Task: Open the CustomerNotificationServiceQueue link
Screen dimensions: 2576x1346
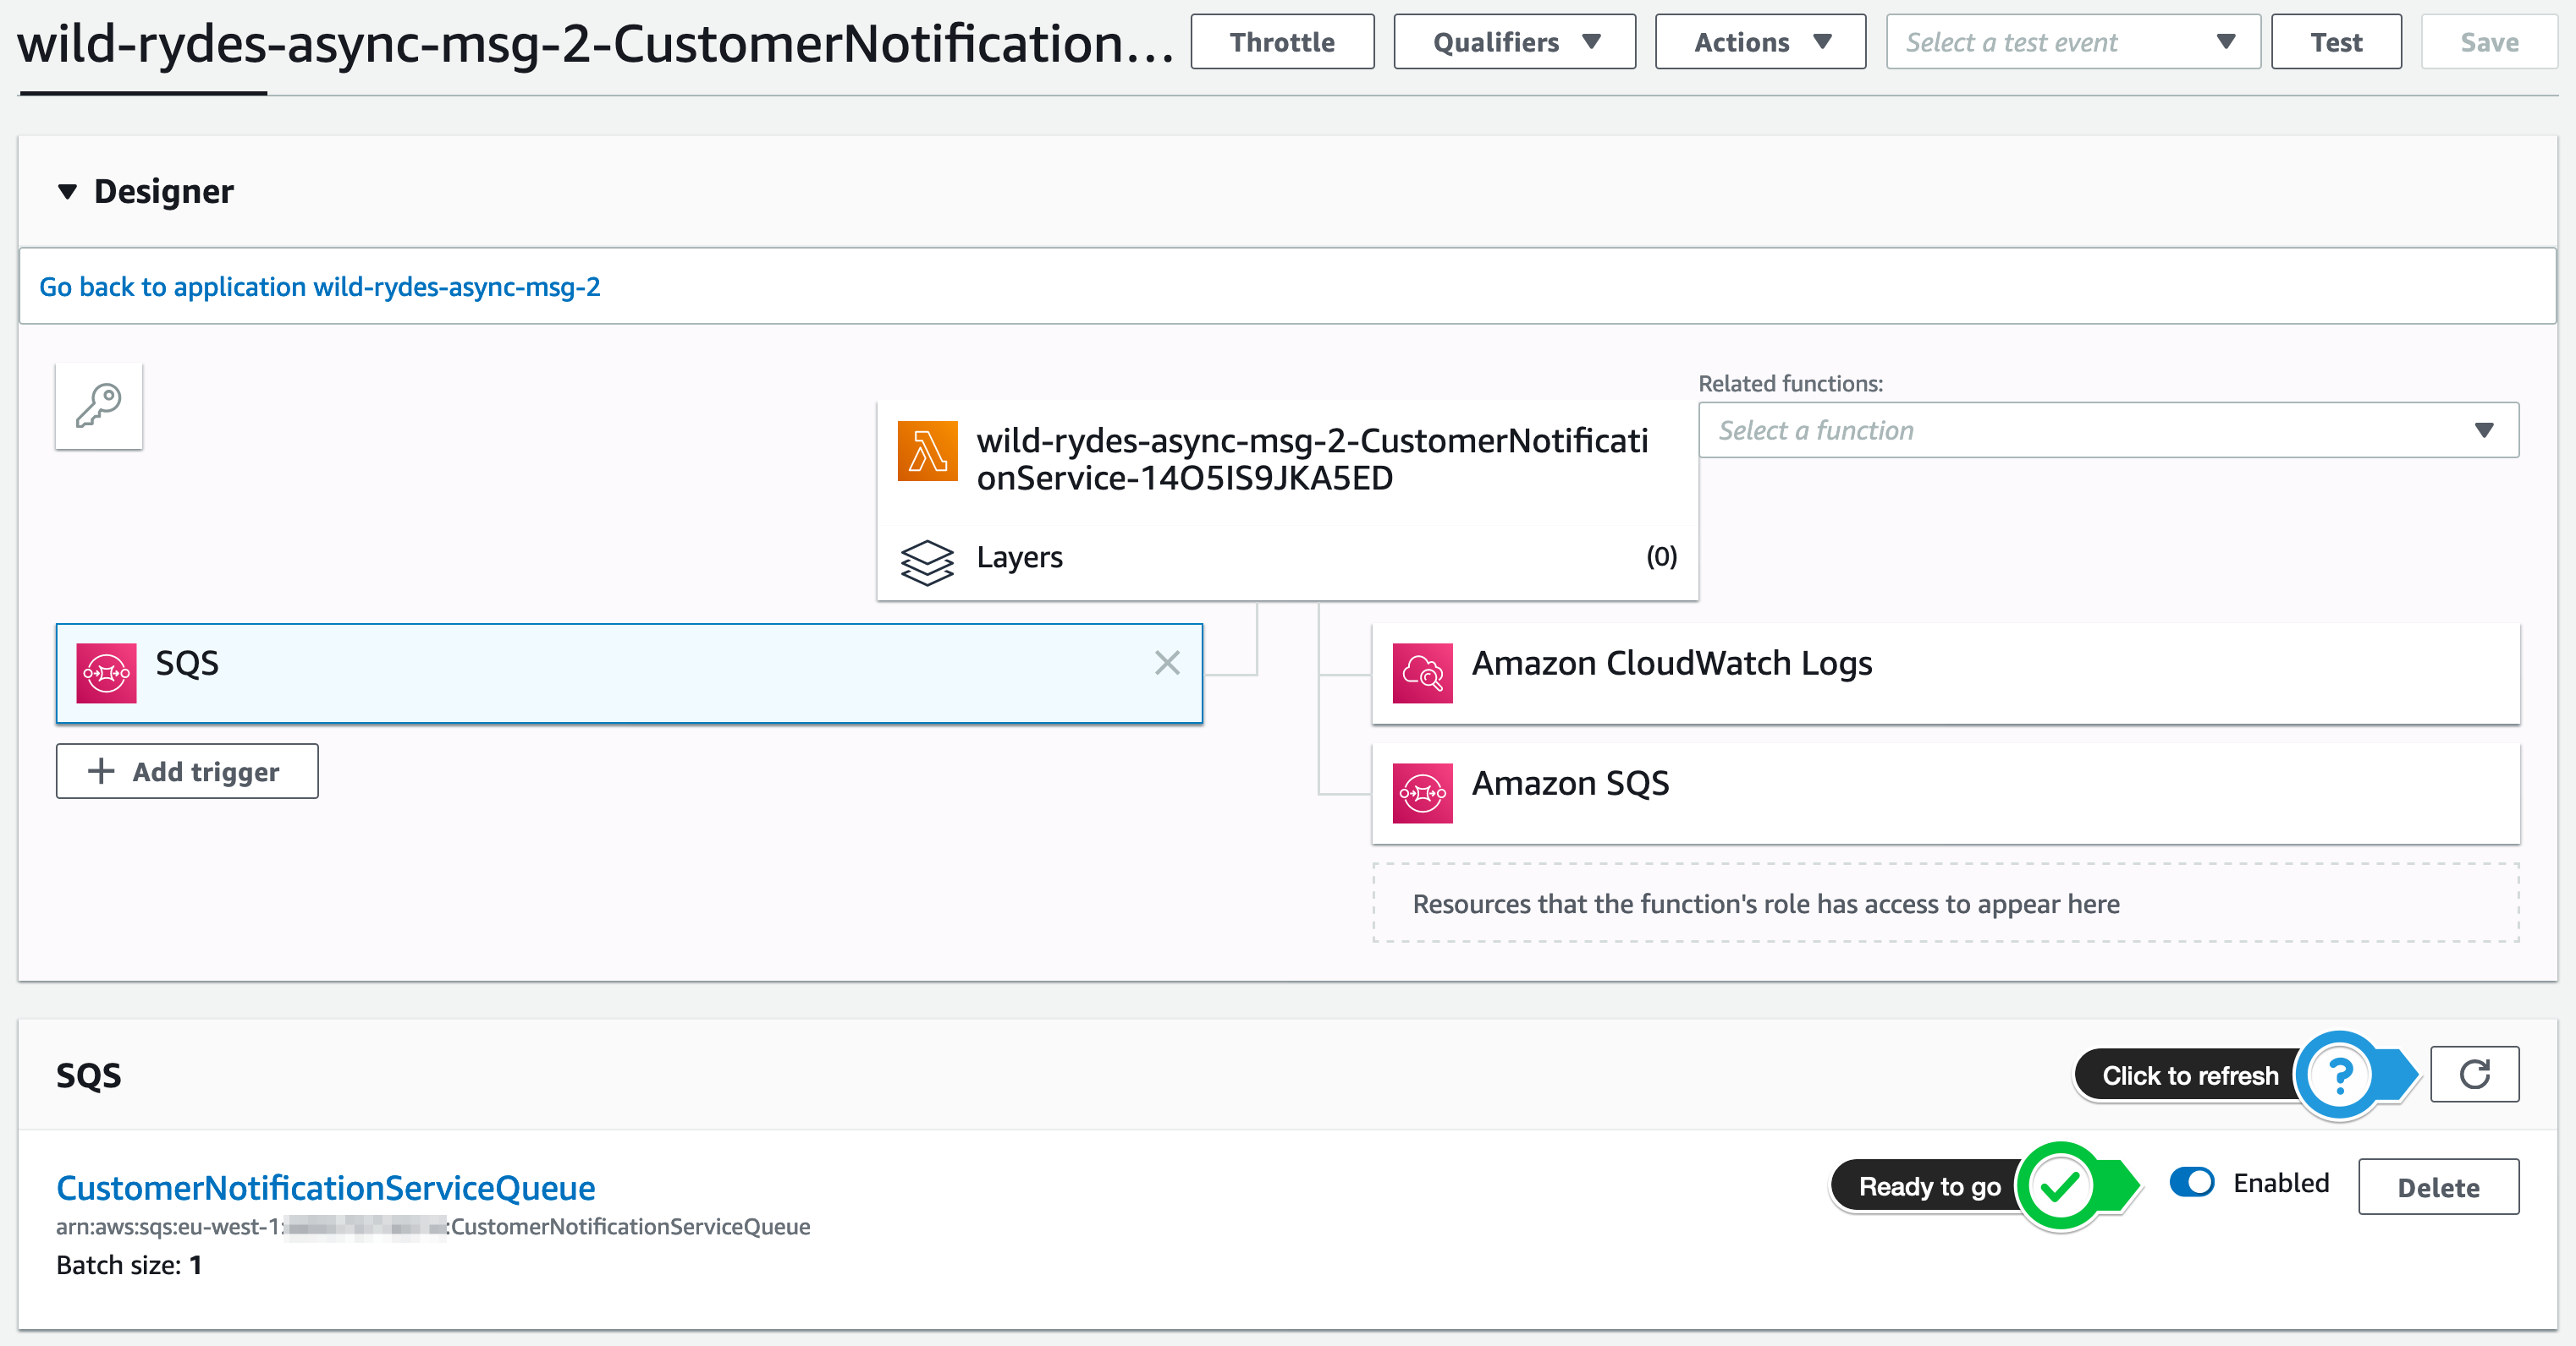Action: (325, 1187)
